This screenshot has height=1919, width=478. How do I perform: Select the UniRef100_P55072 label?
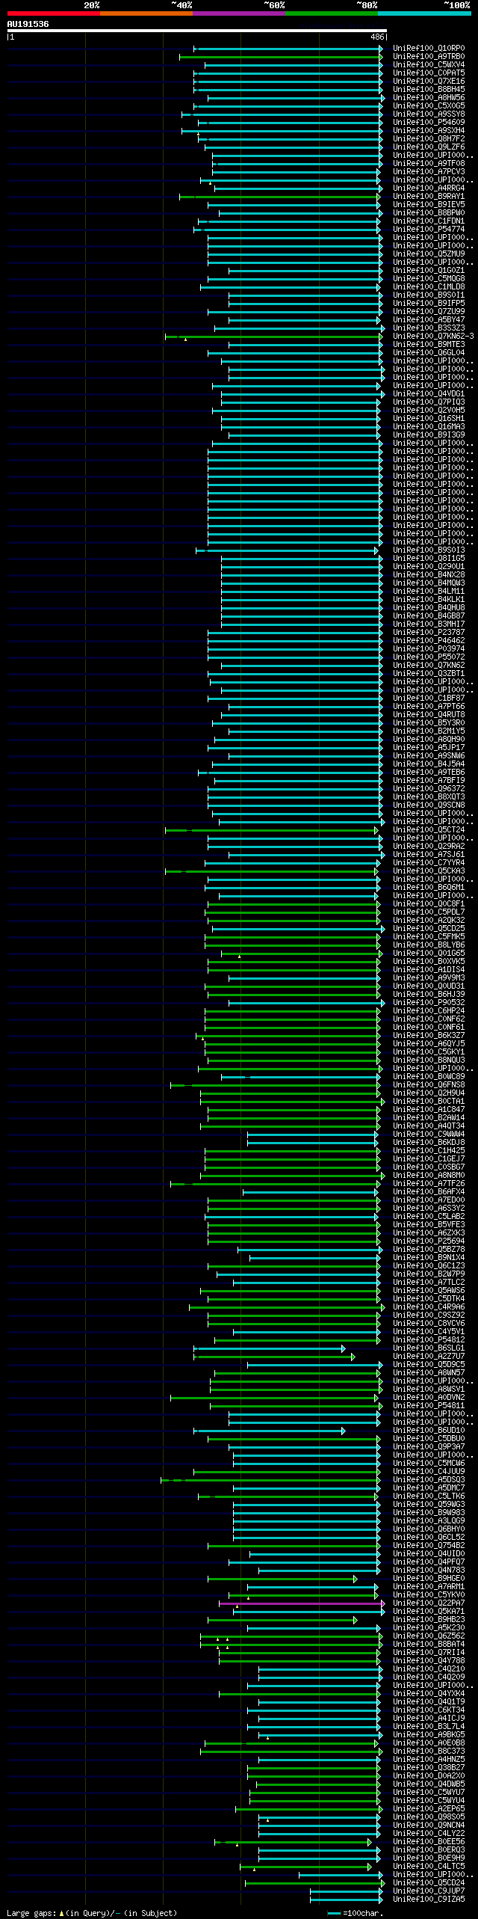pyautogui.click(x=429, y=657)
